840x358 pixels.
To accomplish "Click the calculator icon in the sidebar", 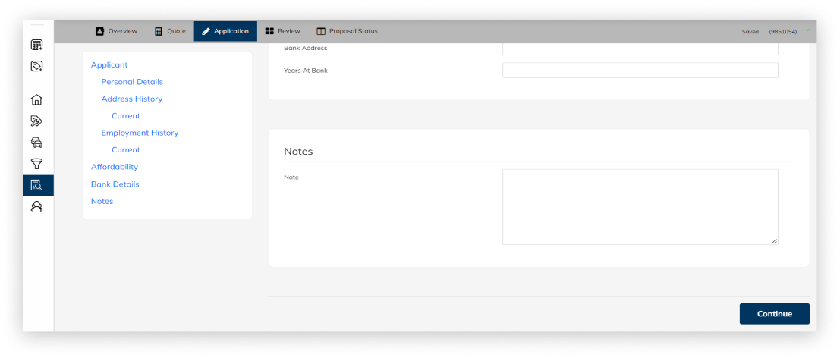I will point(36,45).
